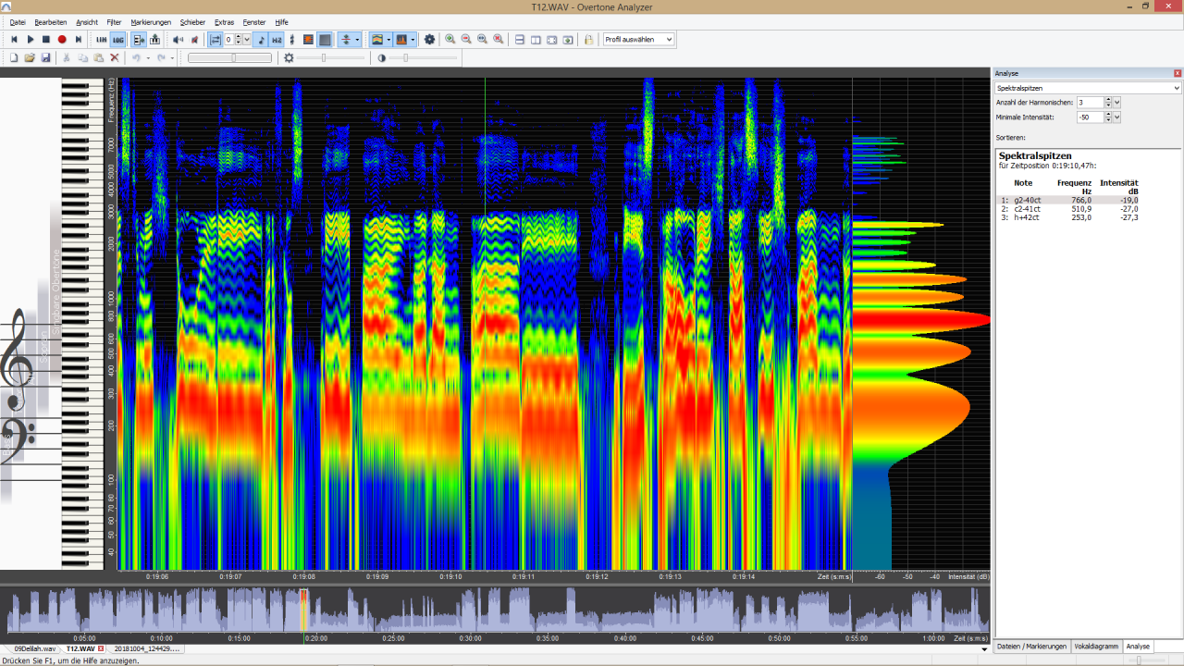Viewport: 1184px width, 666px height.
Task: Select the 09Delilah.wav file tab
Action: point(34,648)
